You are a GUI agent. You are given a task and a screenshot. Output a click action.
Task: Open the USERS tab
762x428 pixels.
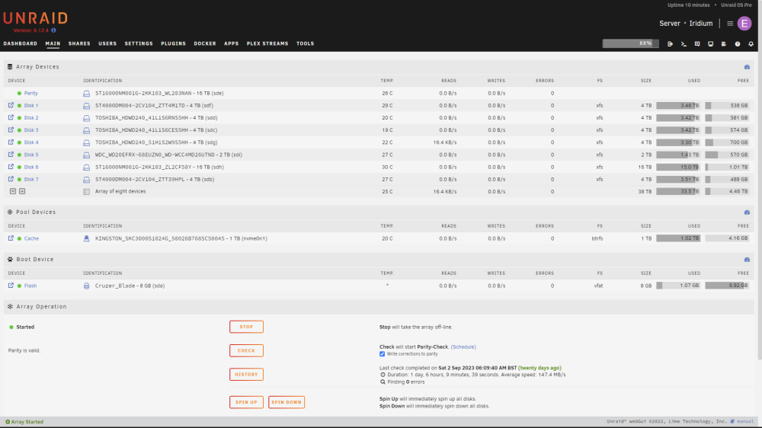coord(107,43)
